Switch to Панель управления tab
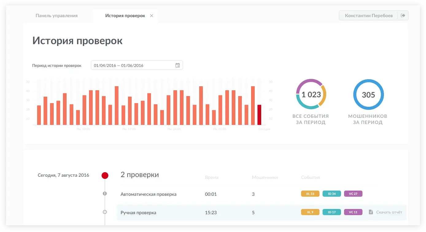 click(x=56, y=16)
